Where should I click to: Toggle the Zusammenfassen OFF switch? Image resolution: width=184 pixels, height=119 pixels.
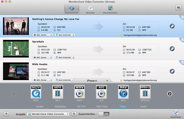click(x=104, y=114)
